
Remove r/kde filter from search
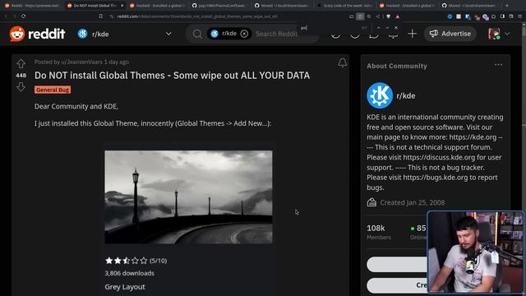[x=244, y=34]
